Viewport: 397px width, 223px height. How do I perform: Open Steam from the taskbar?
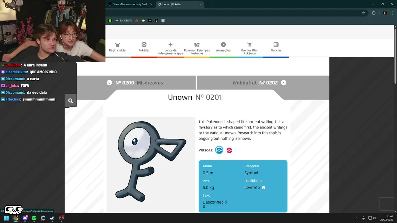[x=52, y=218]
